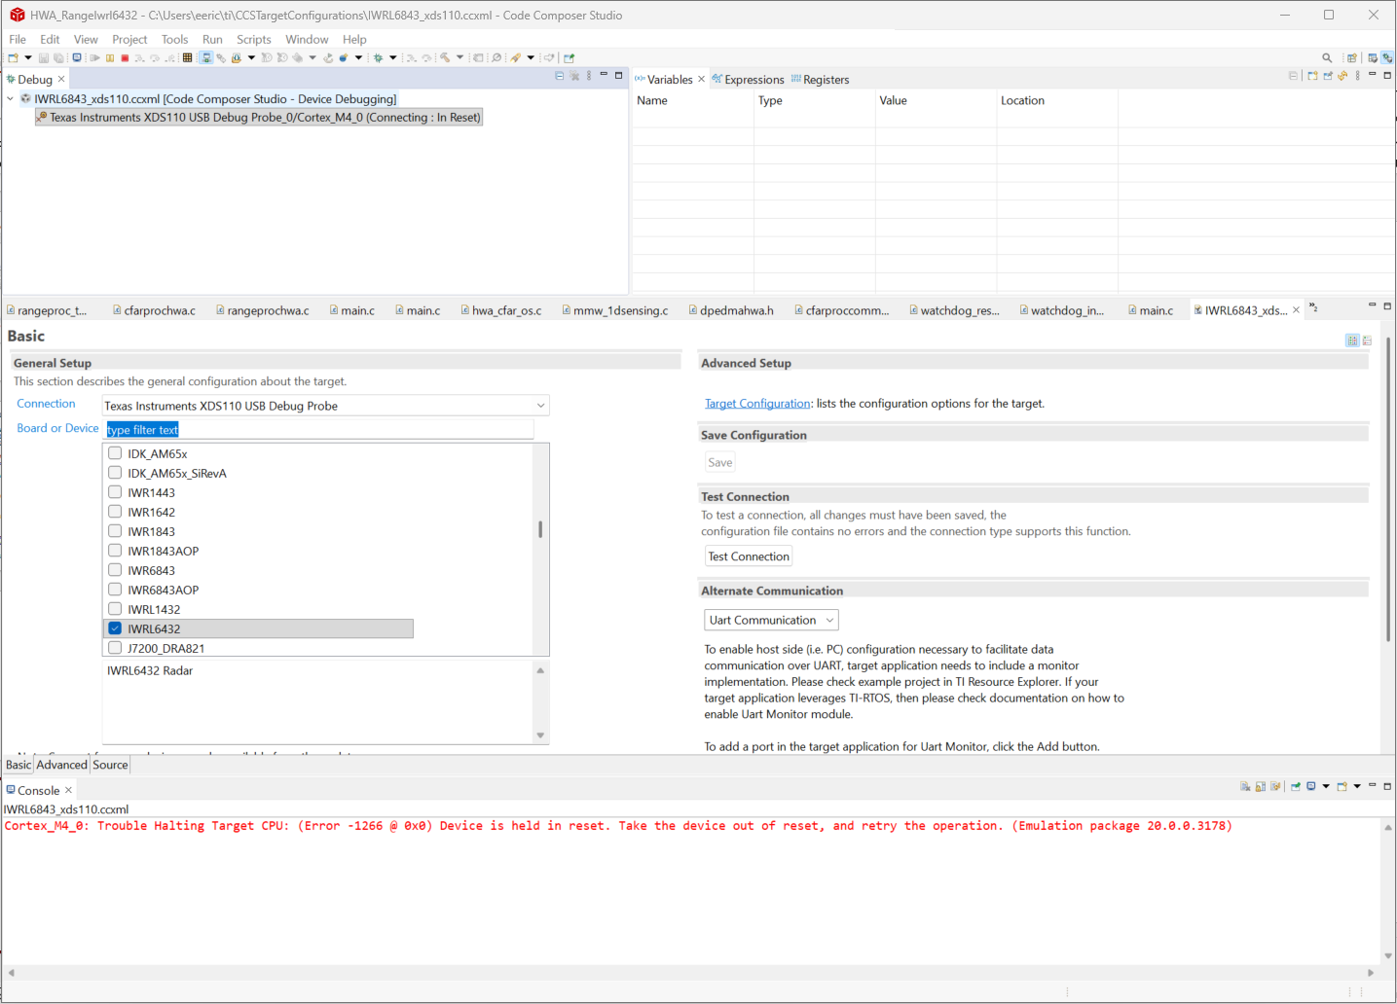The height and width of the screenshot is (1004, 1397).
Task: Switch to the Registers tab
Action: coord(820,80)
